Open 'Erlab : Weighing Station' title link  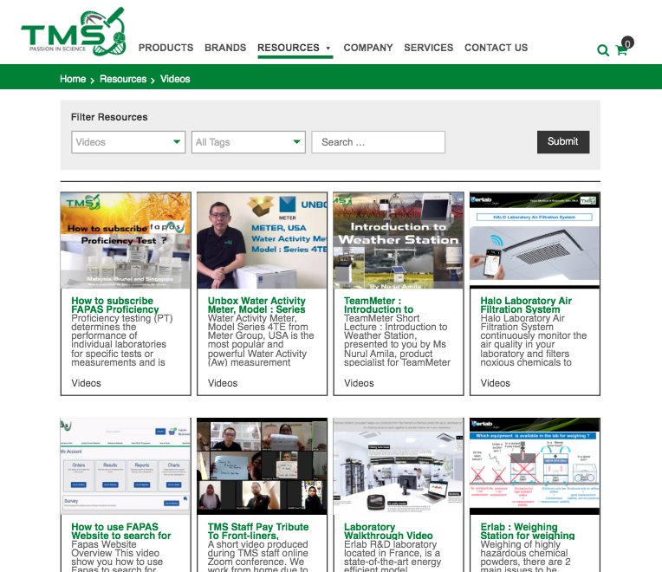pyautogui.click(x=528, y=531)
